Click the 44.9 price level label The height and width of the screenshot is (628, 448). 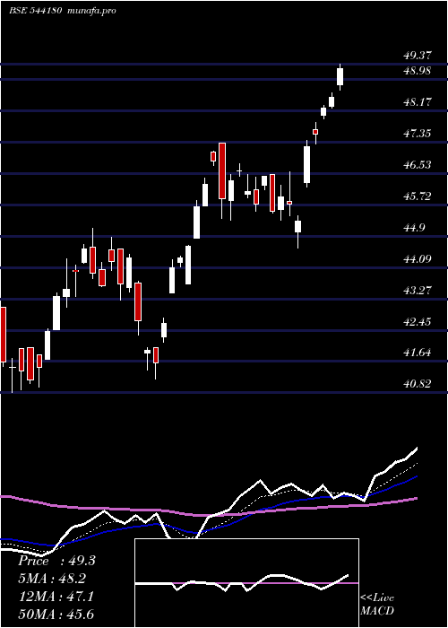coord(414,228)
